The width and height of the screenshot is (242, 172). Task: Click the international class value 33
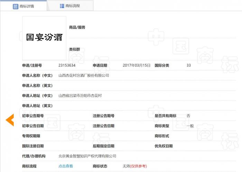pos(189,65)
